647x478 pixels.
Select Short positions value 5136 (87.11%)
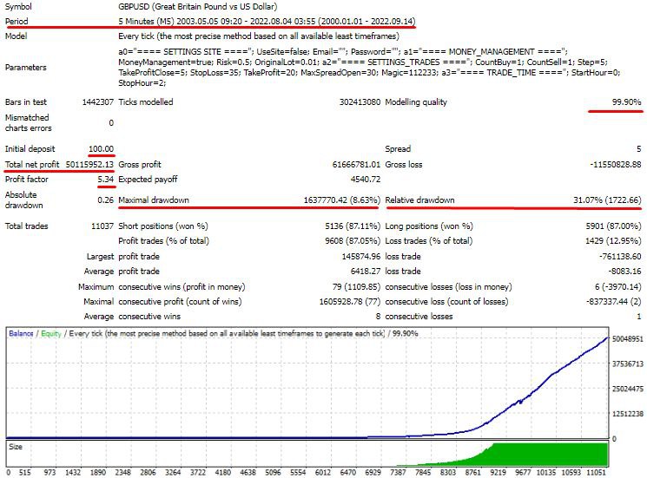coord(353,226)
